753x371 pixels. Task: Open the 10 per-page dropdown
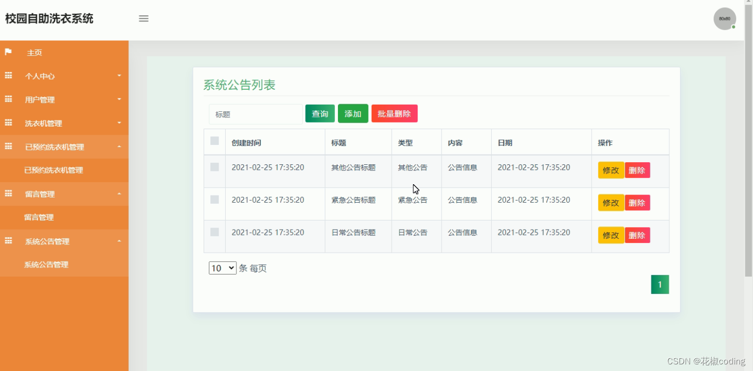223,268
